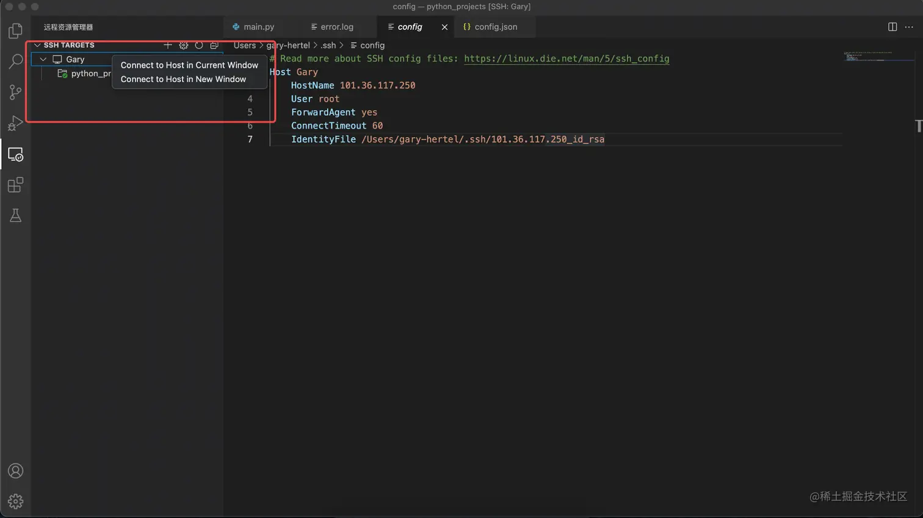Click the folder icon beside python_pr
923x518 pixels.
pos(62,73)
